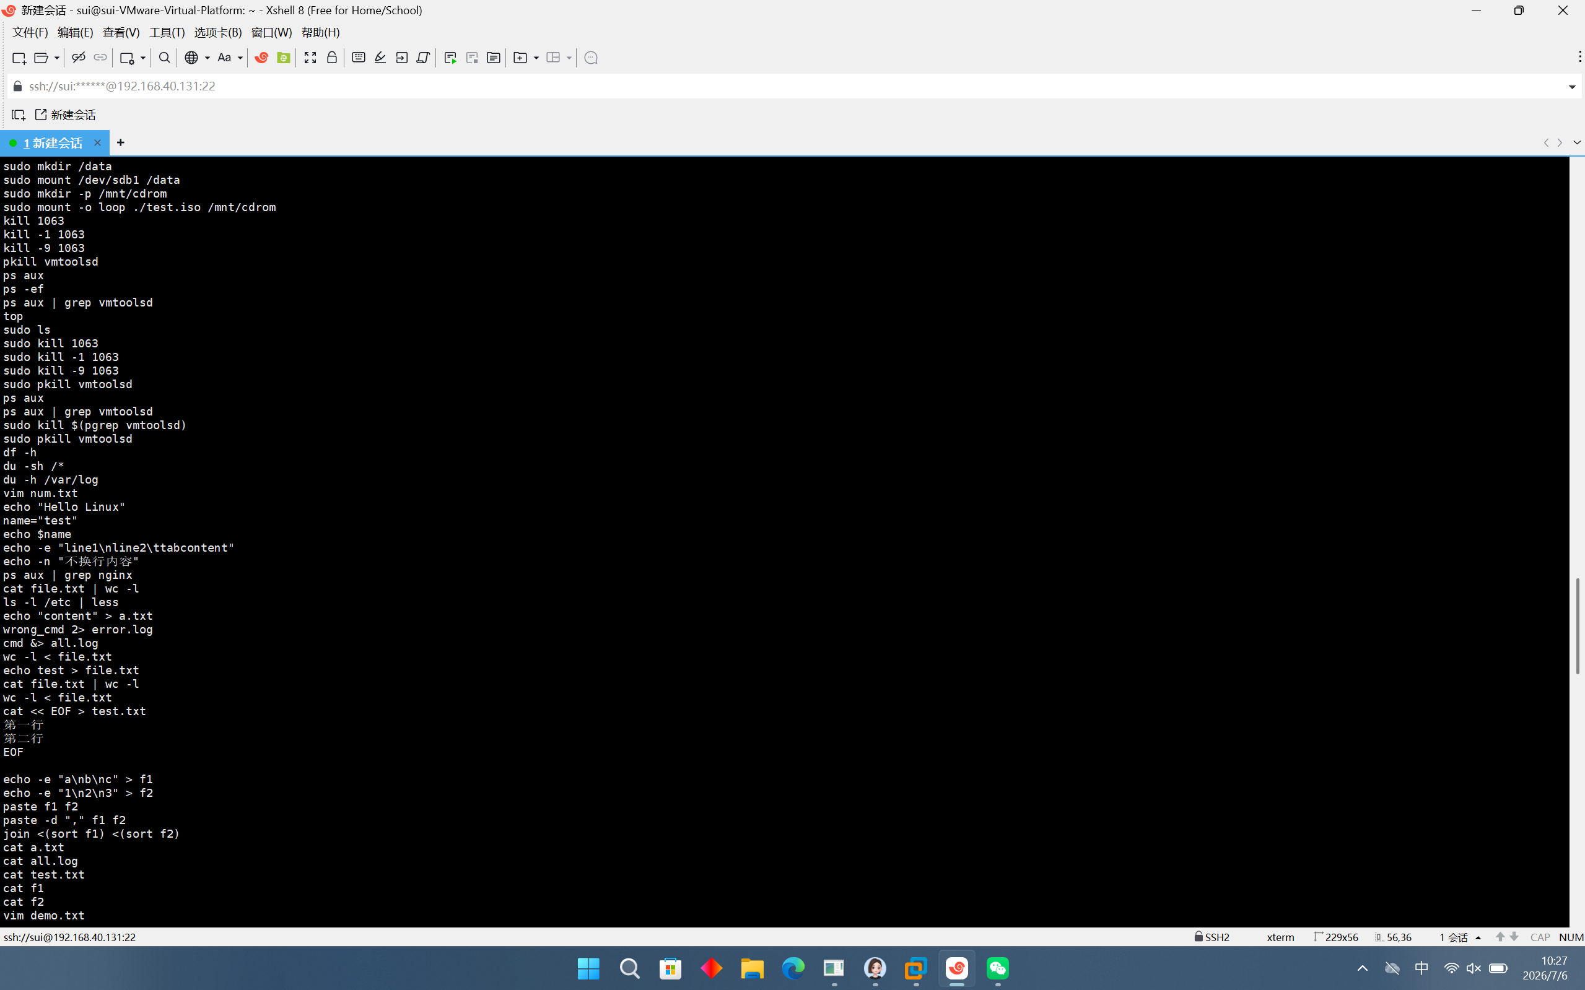The height and width of the screenshot is (990, 1585).
Task: Open Windows taskbar Search icon
Action: pos(629,968)
